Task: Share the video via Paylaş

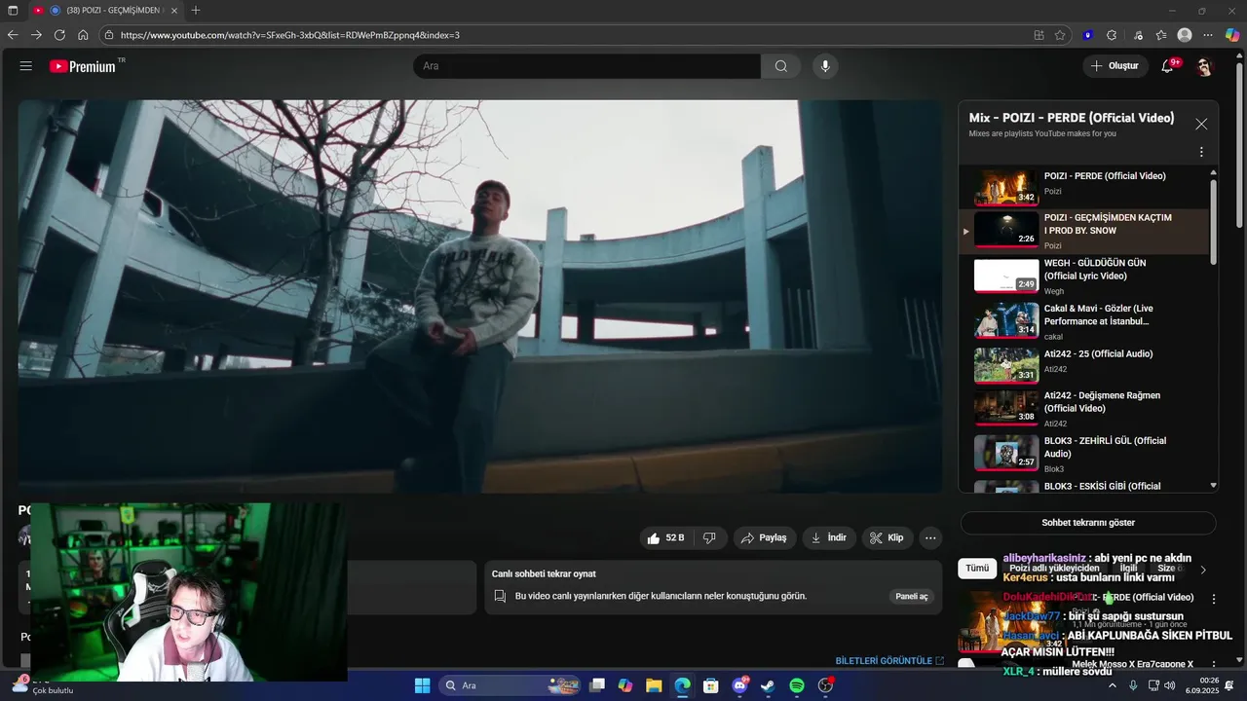Action: pyautogui.click(x=763, y=537)
